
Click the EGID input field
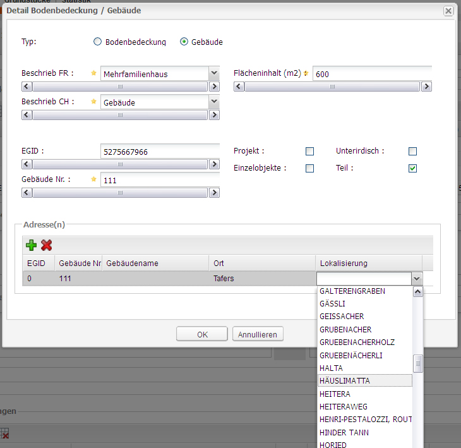pyautogui.click(x=160, y=152)
